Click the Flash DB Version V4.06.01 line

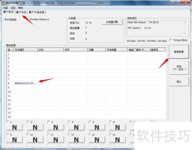coord(143,22)
